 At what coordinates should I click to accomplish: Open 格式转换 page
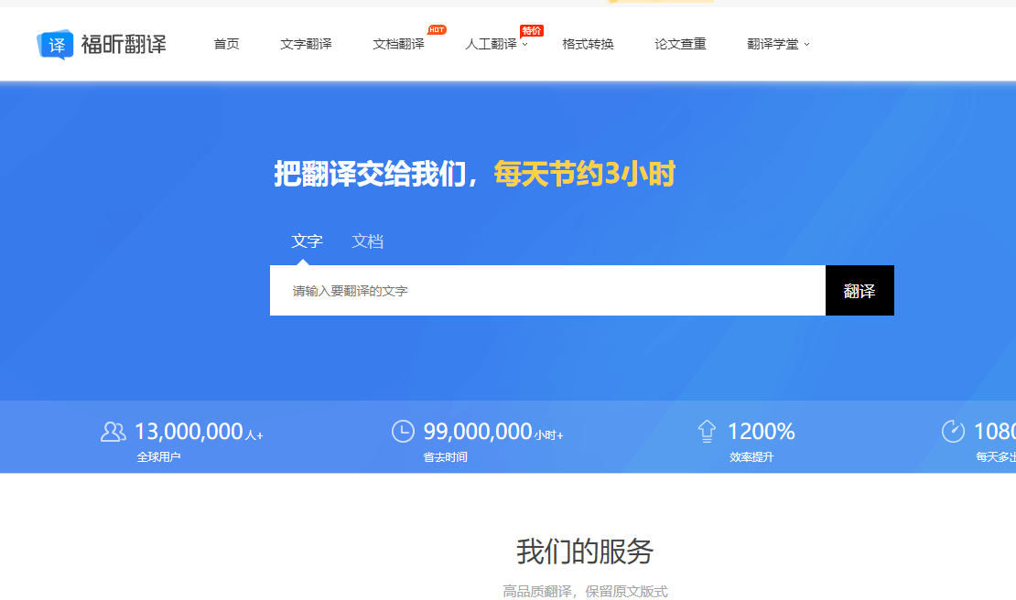[588, 44]
